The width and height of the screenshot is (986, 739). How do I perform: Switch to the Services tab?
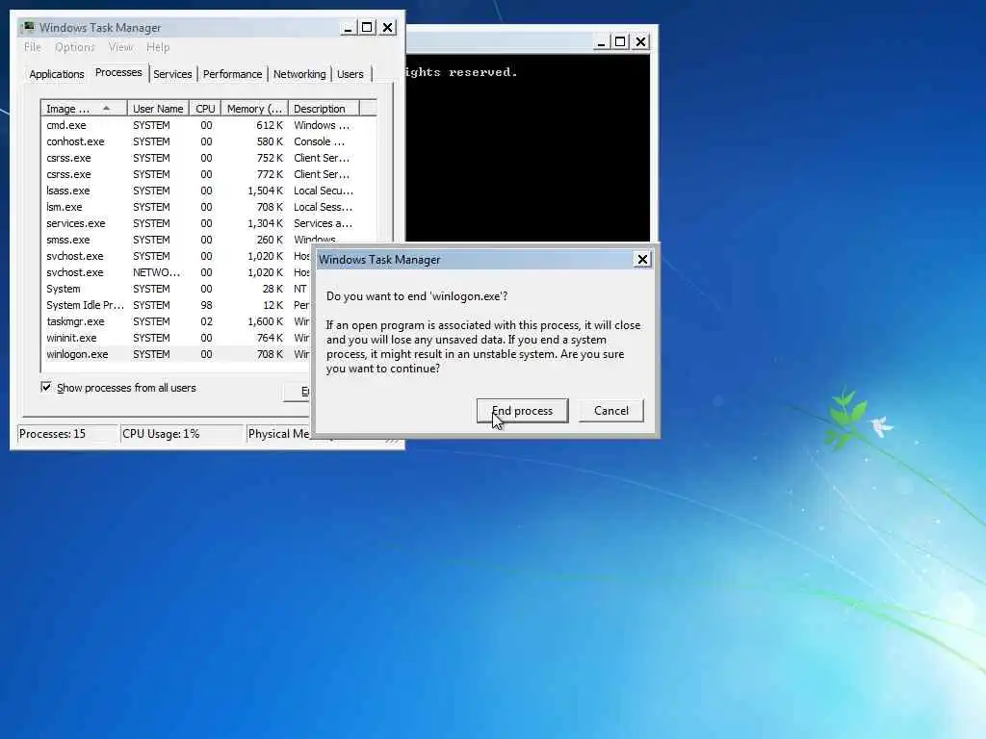[172, 74]
